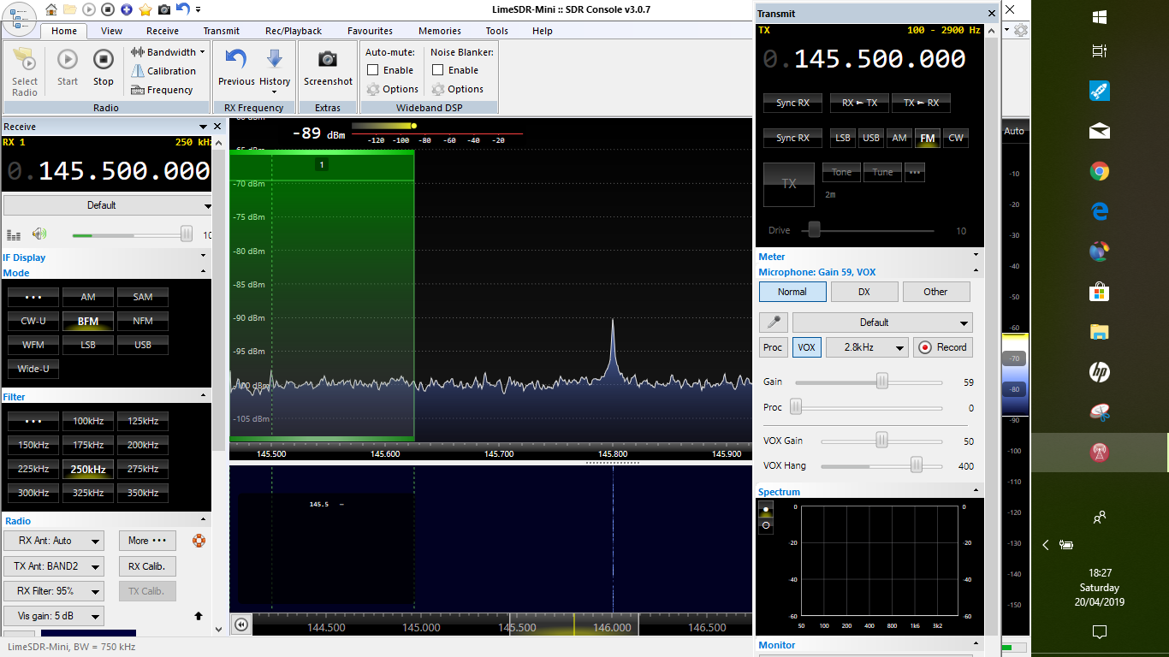Click the folder icon in quick access toolbar
The width and height of the screenshot is (1169, 657).
coord(70,9)
